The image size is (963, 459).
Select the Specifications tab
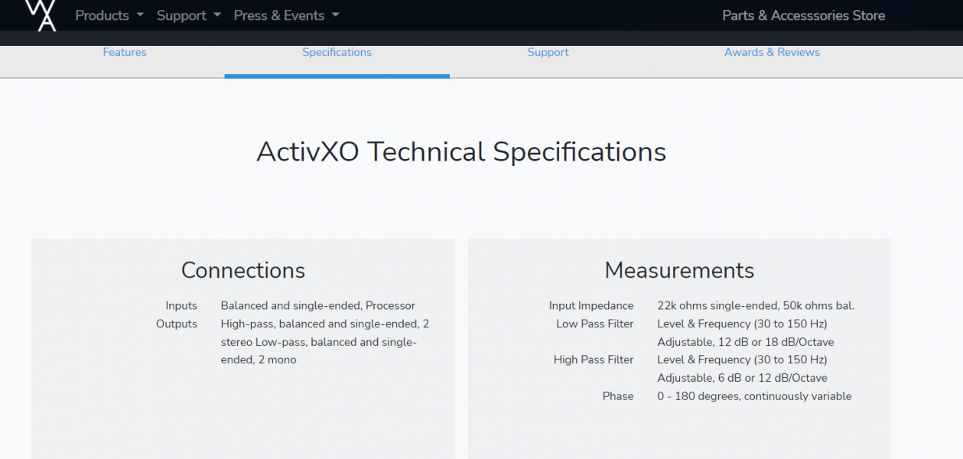click(x=337, y=52)
